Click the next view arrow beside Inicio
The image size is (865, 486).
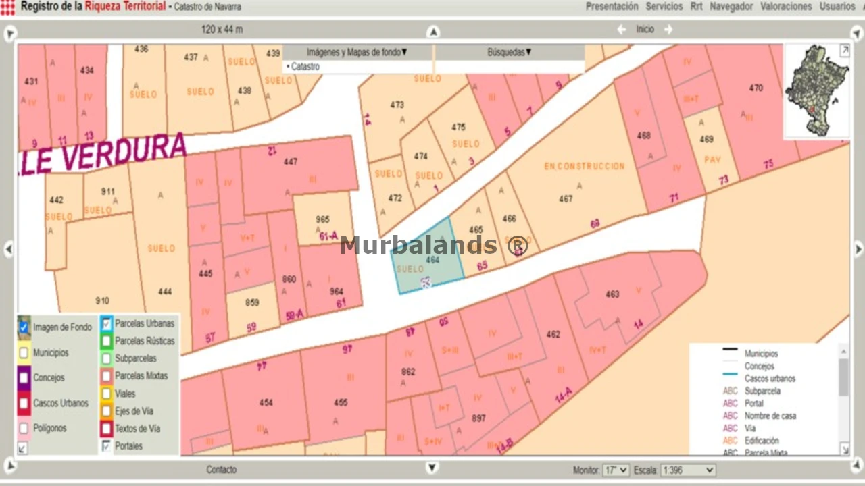pos(668,30)
